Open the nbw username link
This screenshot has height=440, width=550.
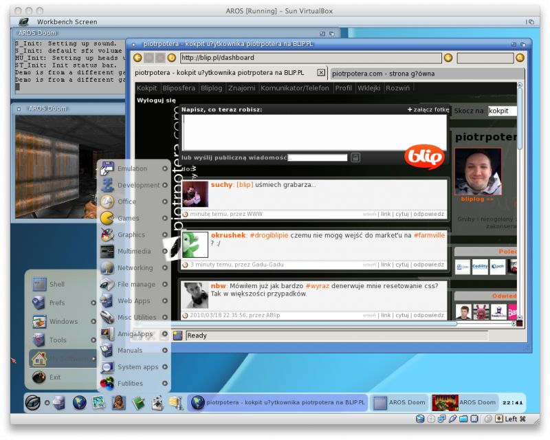click(218, 286)
